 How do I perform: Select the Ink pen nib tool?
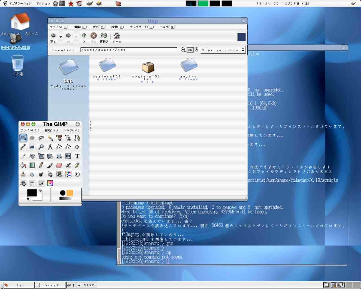point(77,165)
